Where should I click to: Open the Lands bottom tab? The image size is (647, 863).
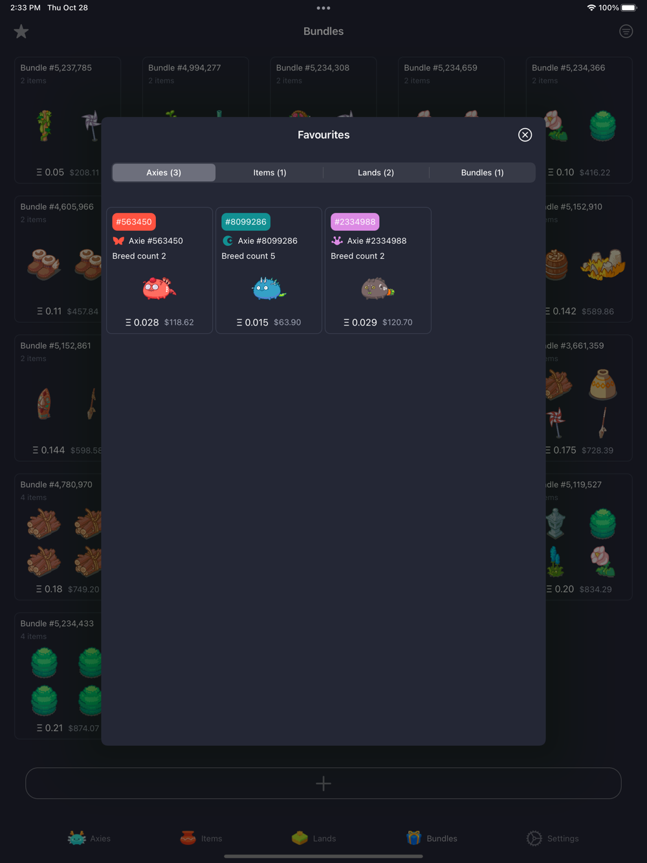pyautogui.click(x=314, y=838)
